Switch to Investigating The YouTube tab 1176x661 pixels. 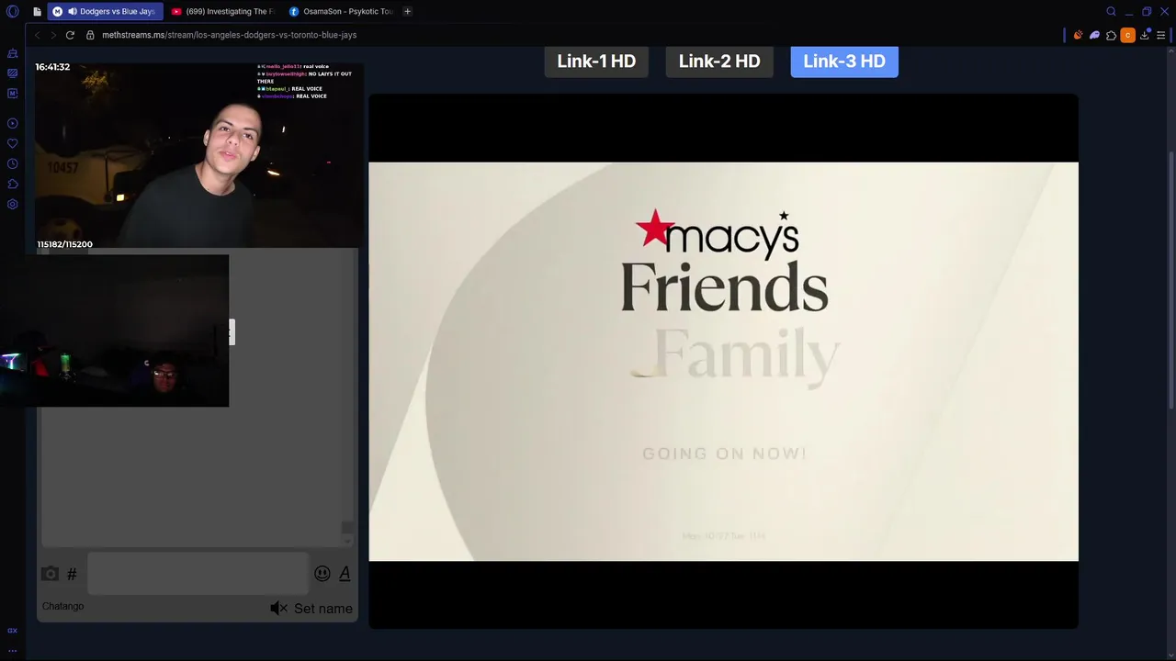click(x=222, y=11)
